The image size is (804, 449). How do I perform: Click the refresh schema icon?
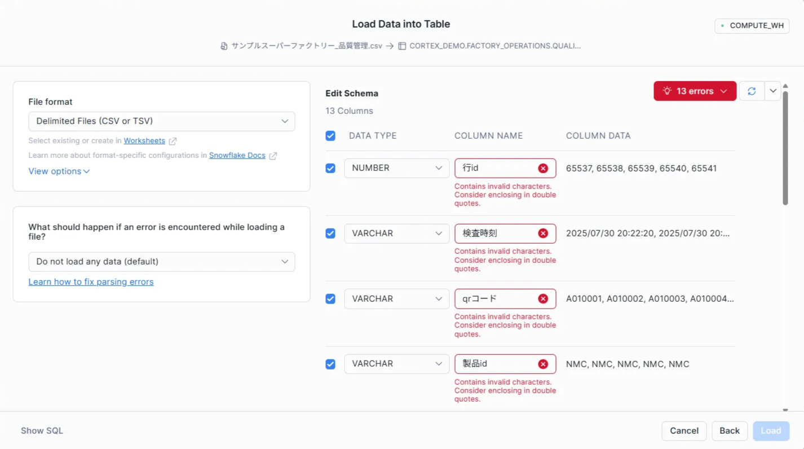tap(752, 91)
